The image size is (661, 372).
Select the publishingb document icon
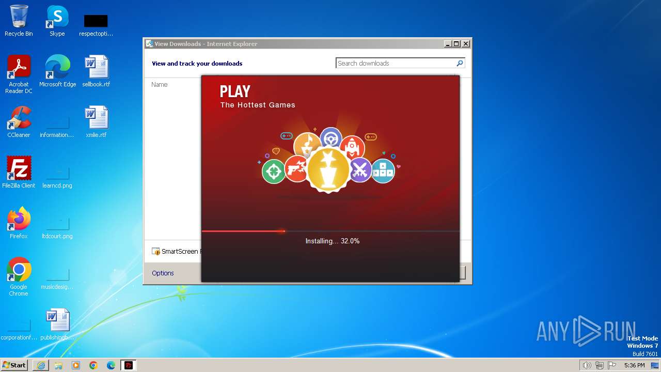tap(57, 324)
